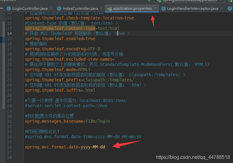Place cursor in spring.thymeleaf.check-template-location=true
The image size is (233, 163).
[x=79, y=18]
